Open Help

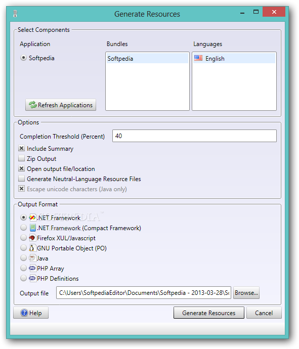(x=31, y=313)
